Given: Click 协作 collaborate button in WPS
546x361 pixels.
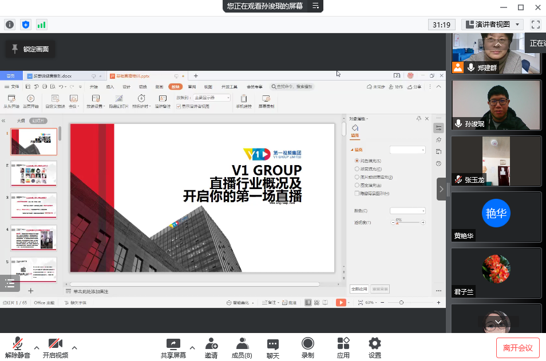Looking at the screenshot, I should tap(396, 87).
